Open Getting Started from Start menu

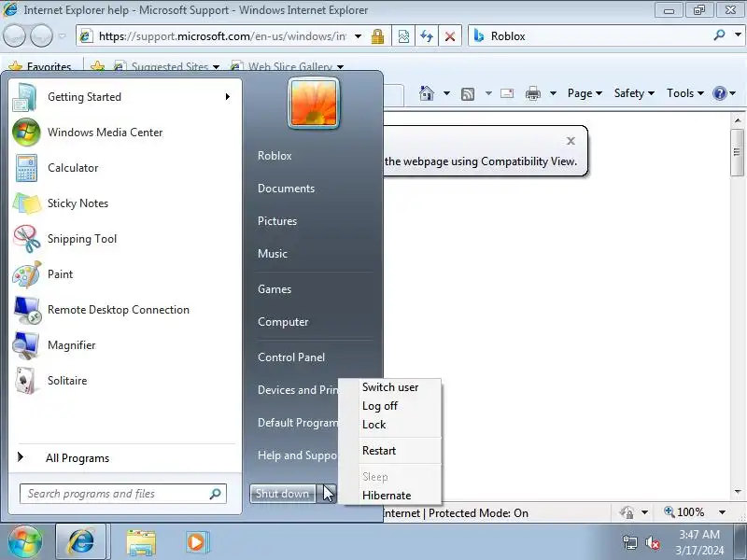(x=124, y=97)
